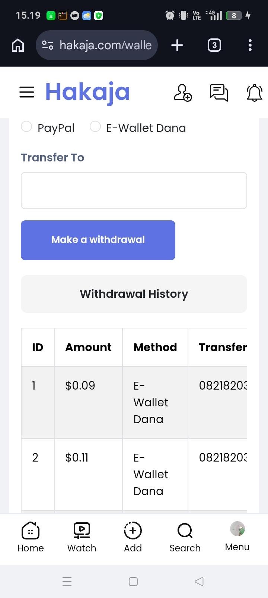Image resolution: width=268 pixels, height=598 pixels.
Task: Select the PayPal radio option
Action: [x=26, y=127]
